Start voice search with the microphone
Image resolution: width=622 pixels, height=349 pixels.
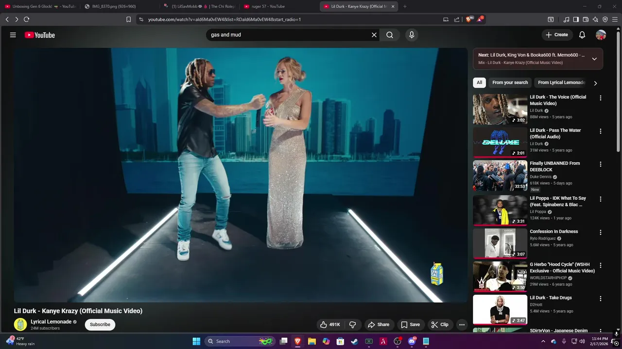pos(412,35)
